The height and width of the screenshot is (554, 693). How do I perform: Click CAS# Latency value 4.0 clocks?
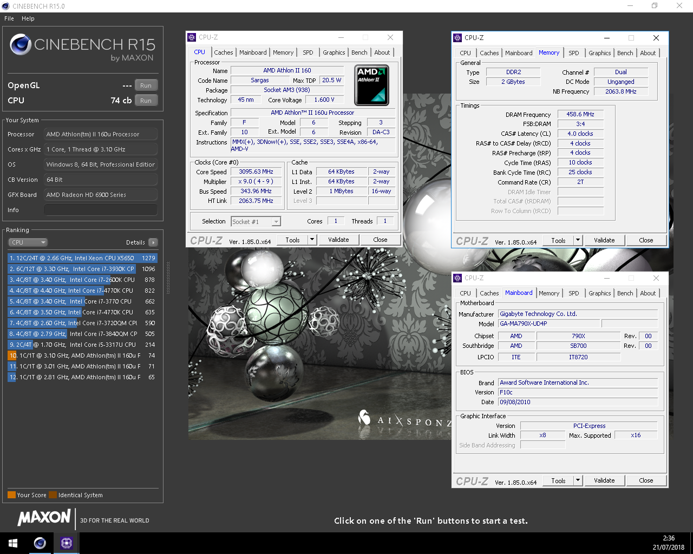pyautogui.click(x=580, y=134)
